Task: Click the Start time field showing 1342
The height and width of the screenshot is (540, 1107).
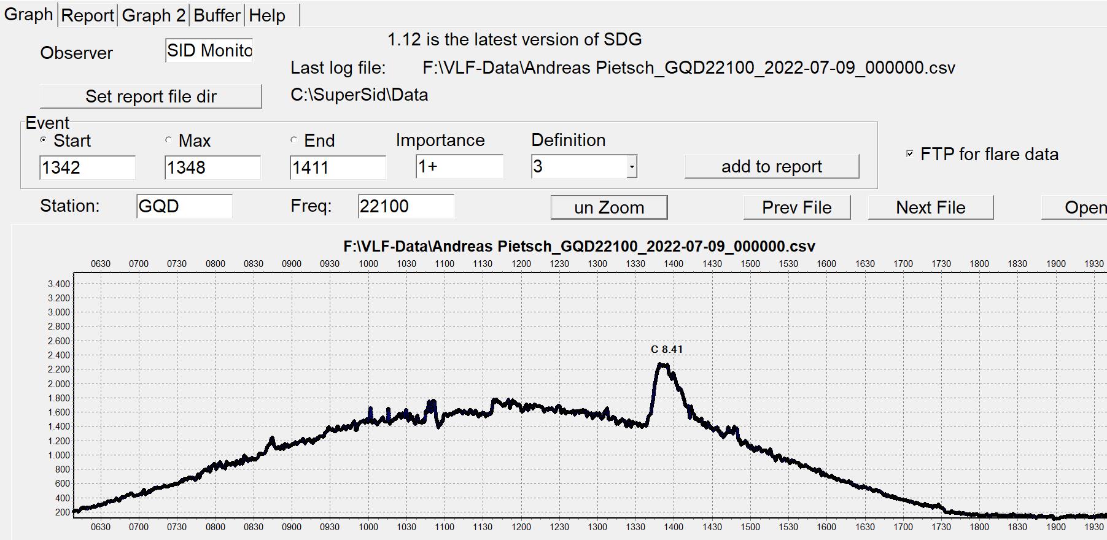Action: tap(87, 168)
